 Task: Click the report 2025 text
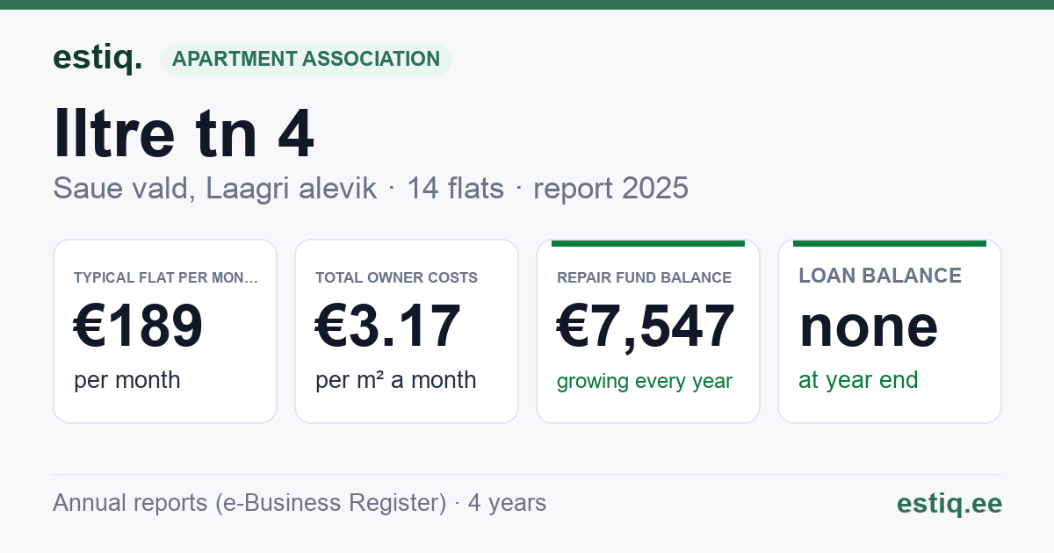click(610, 189)
